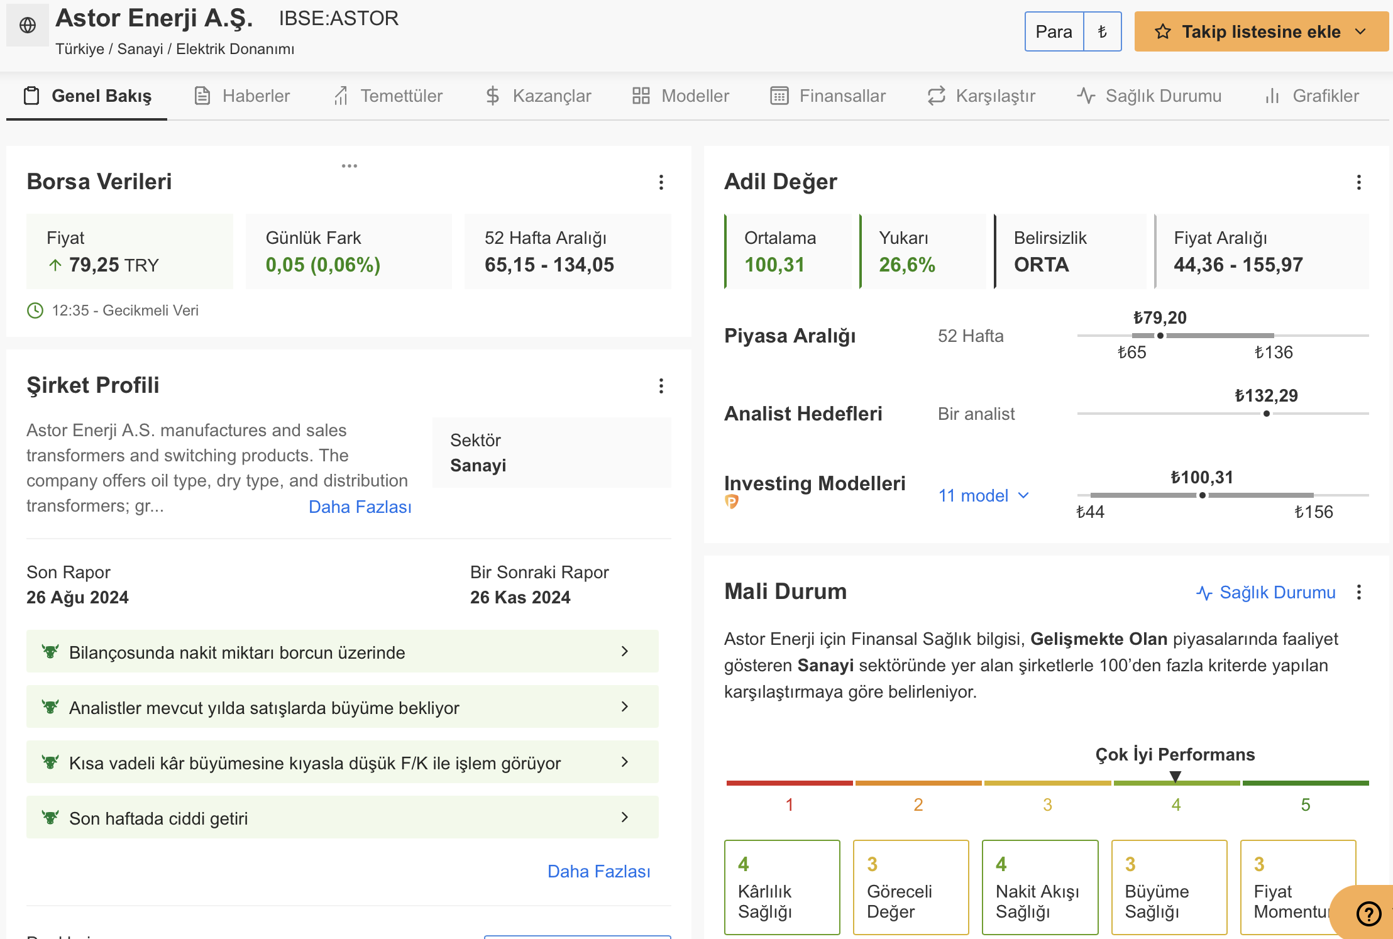Click the Belirsizlik ORTA tile
The width and height of the screenshot is (1393, 939).
coord(1071,251)
